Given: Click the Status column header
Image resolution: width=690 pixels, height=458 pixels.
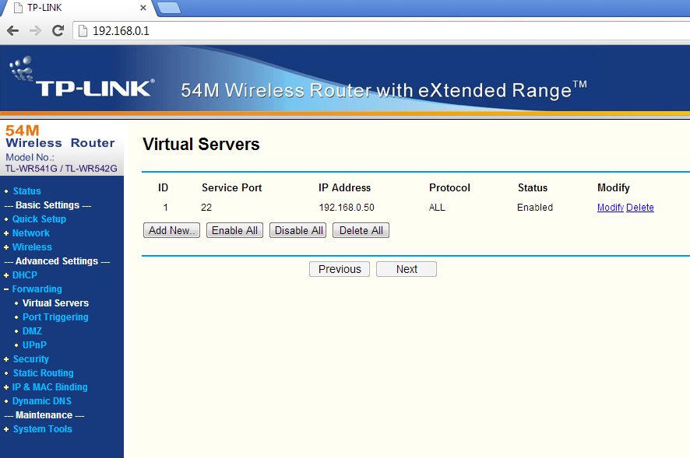Looking at the screenshot, I should click(x=533, y=187).
